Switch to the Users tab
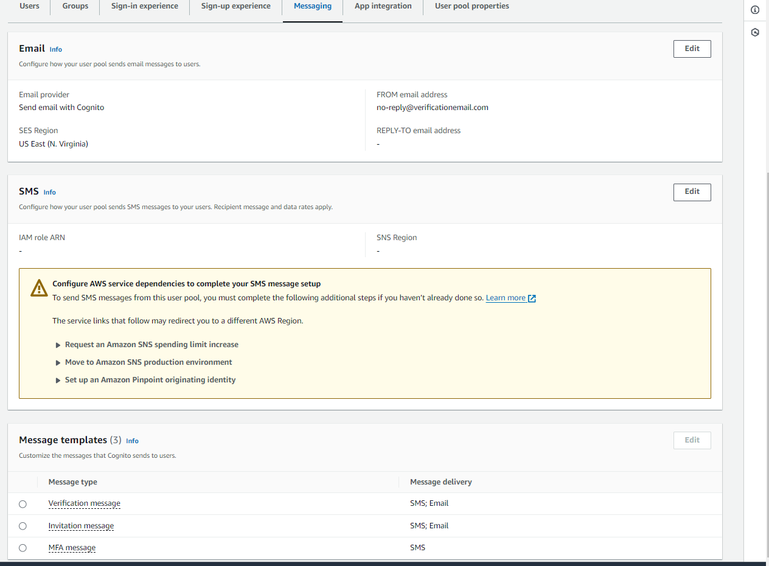This screenshot has width=769, height=566. [x=29, y=6]
